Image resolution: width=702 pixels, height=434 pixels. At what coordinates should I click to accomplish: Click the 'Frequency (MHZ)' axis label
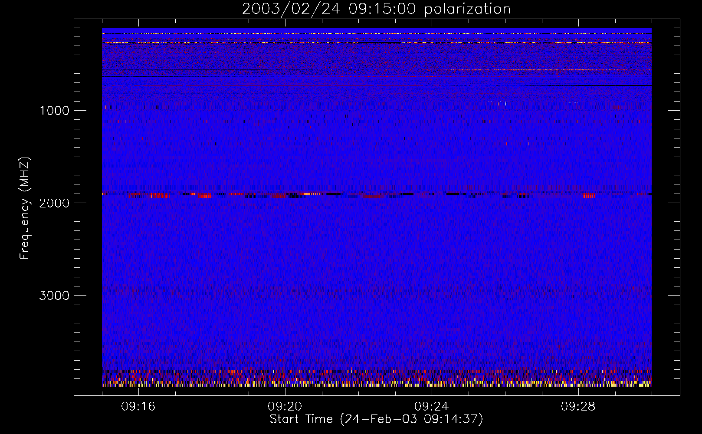coord(25,208)
